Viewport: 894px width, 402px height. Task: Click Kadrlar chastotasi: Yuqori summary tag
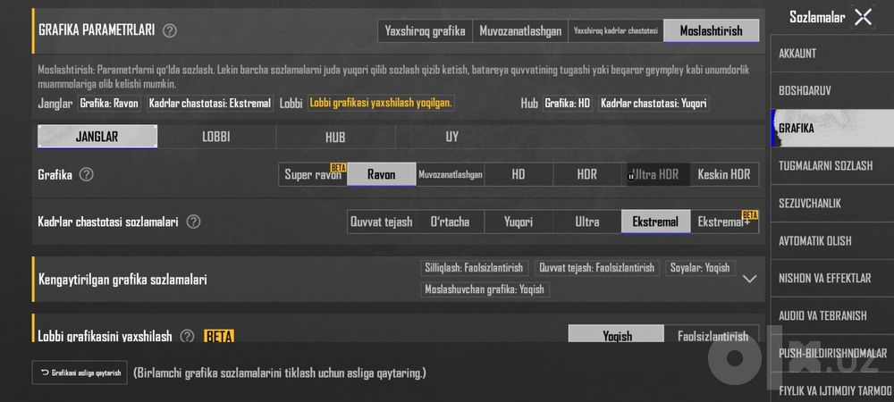point(654,104)
